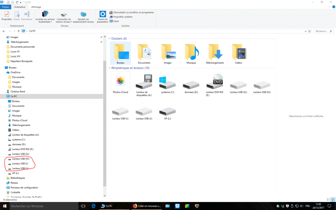Viewport: 336px width, 210px height.
Task: Open the Fichier menu tab
Action: (x=6, y=7)
